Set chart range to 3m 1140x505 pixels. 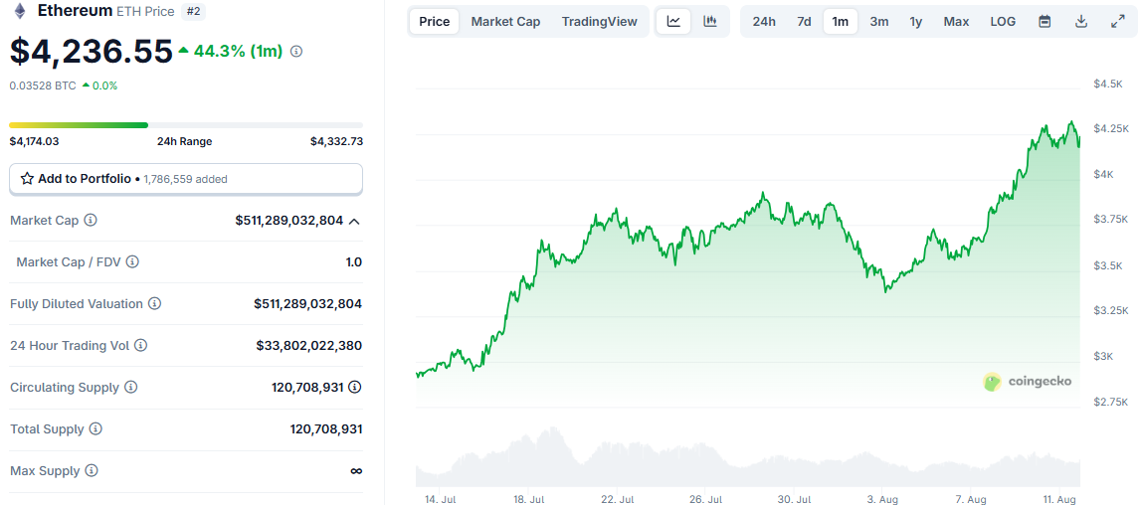879,21
